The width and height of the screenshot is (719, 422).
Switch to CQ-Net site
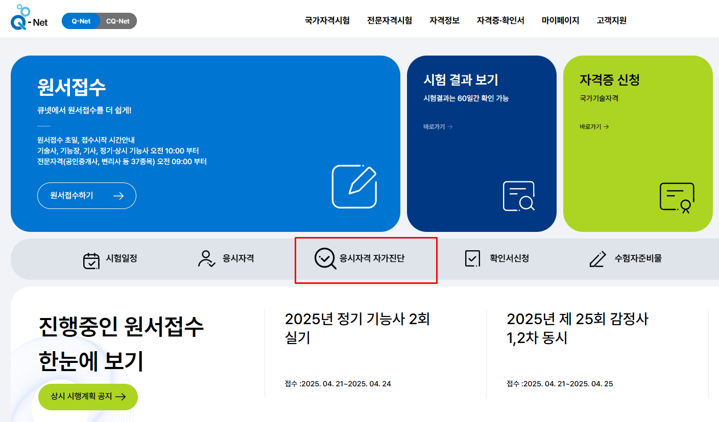[x=118, y=21]
